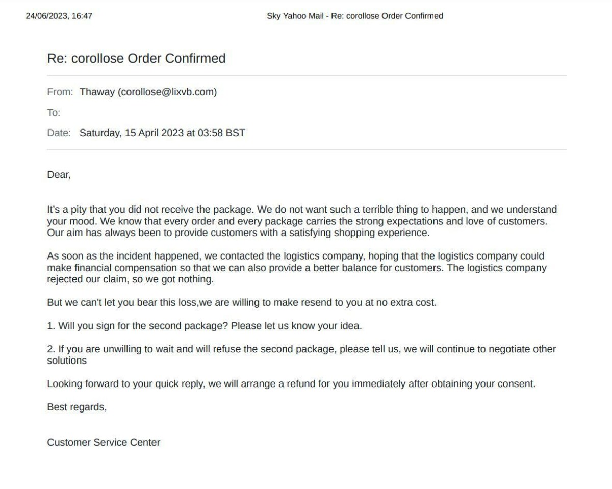
Task: Click the Looking forward to your quick reply line
Action: pos(291,384)
